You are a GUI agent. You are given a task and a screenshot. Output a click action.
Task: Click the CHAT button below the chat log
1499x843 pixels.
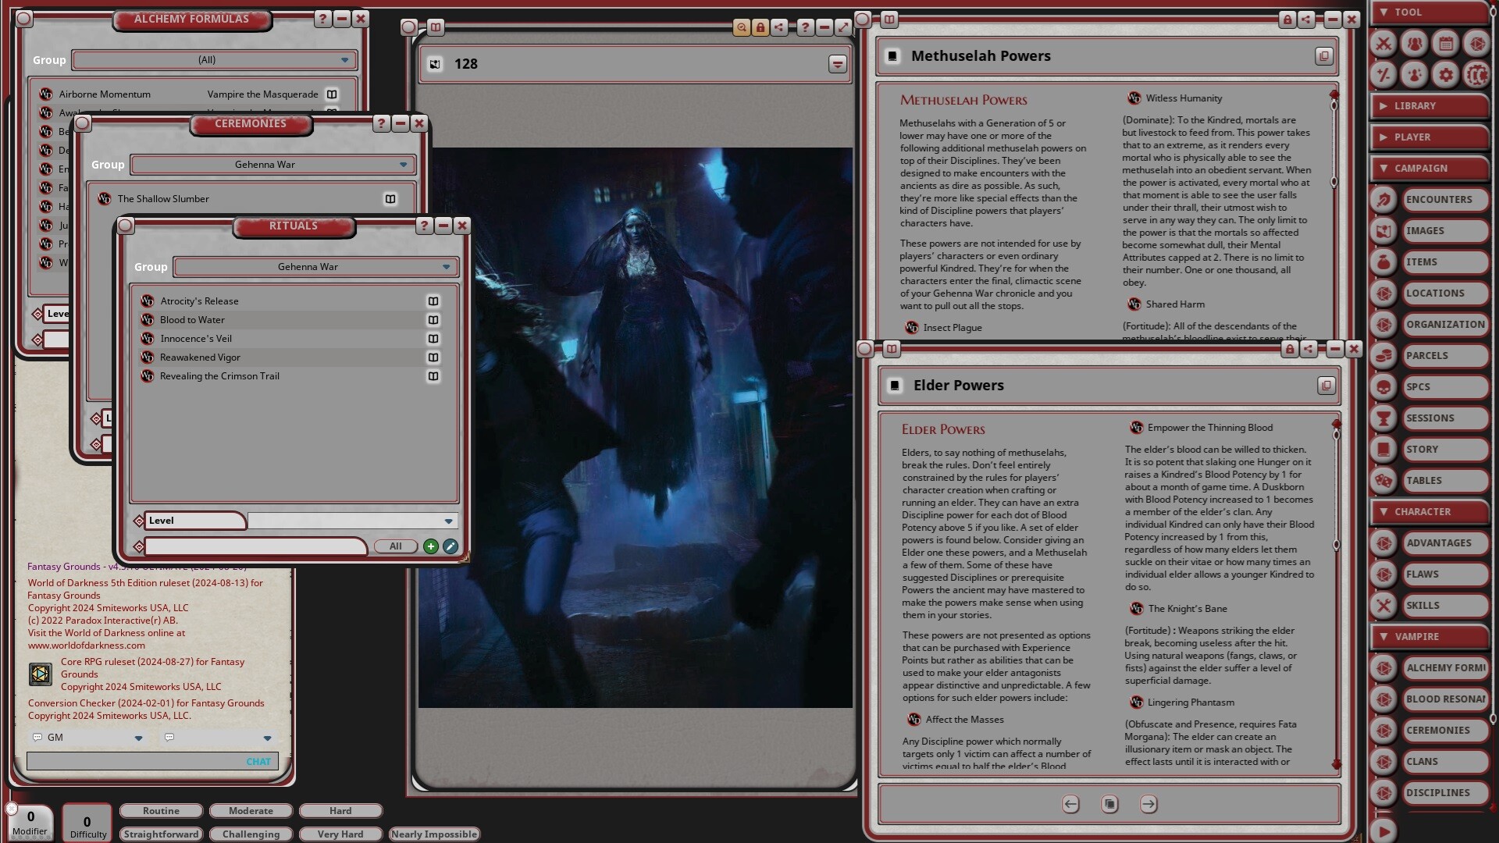point(258,761)
